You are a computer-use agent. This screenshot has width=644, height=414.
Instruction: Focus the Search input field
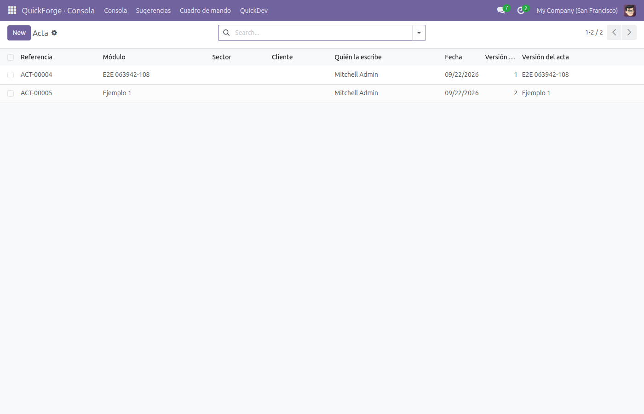[322, 33]
